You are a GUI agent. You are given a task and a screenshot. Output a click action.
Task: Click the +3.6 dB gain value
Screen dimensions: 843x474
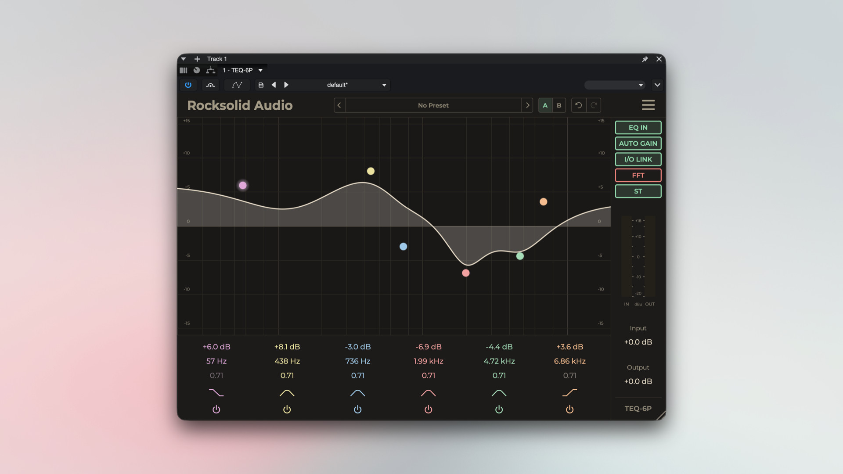click(570, 347)
